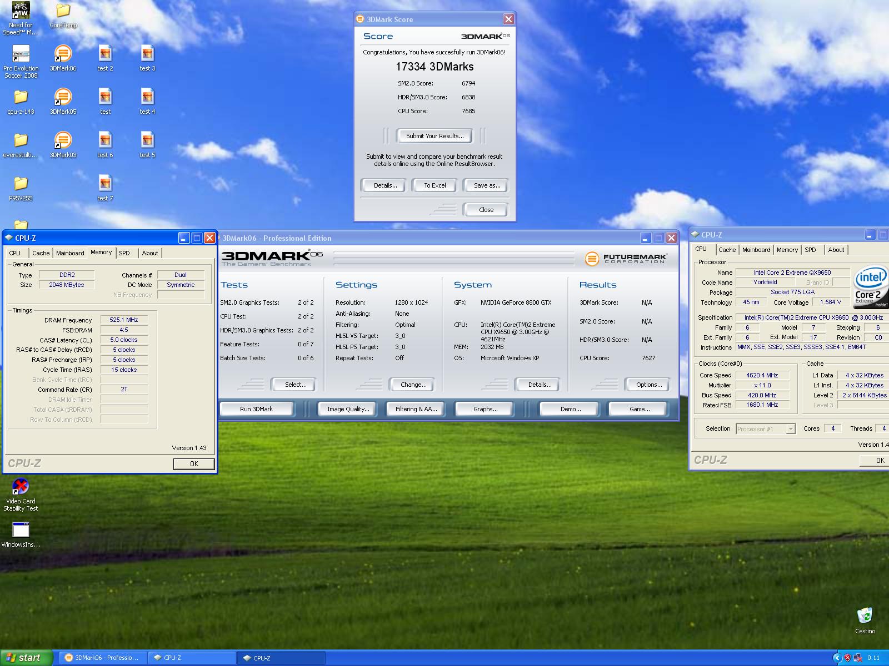This screenshot has height=666, width=889.
Task: Open the Need for Speed desktop icon
Action: pos(21,18)
